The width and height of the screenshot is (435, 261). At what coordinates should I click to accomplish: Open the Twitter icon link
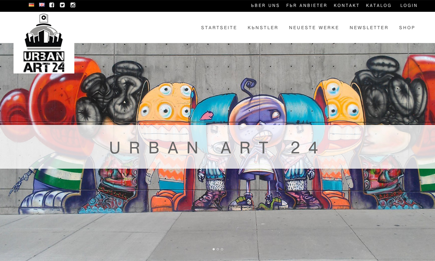point(62,5)
